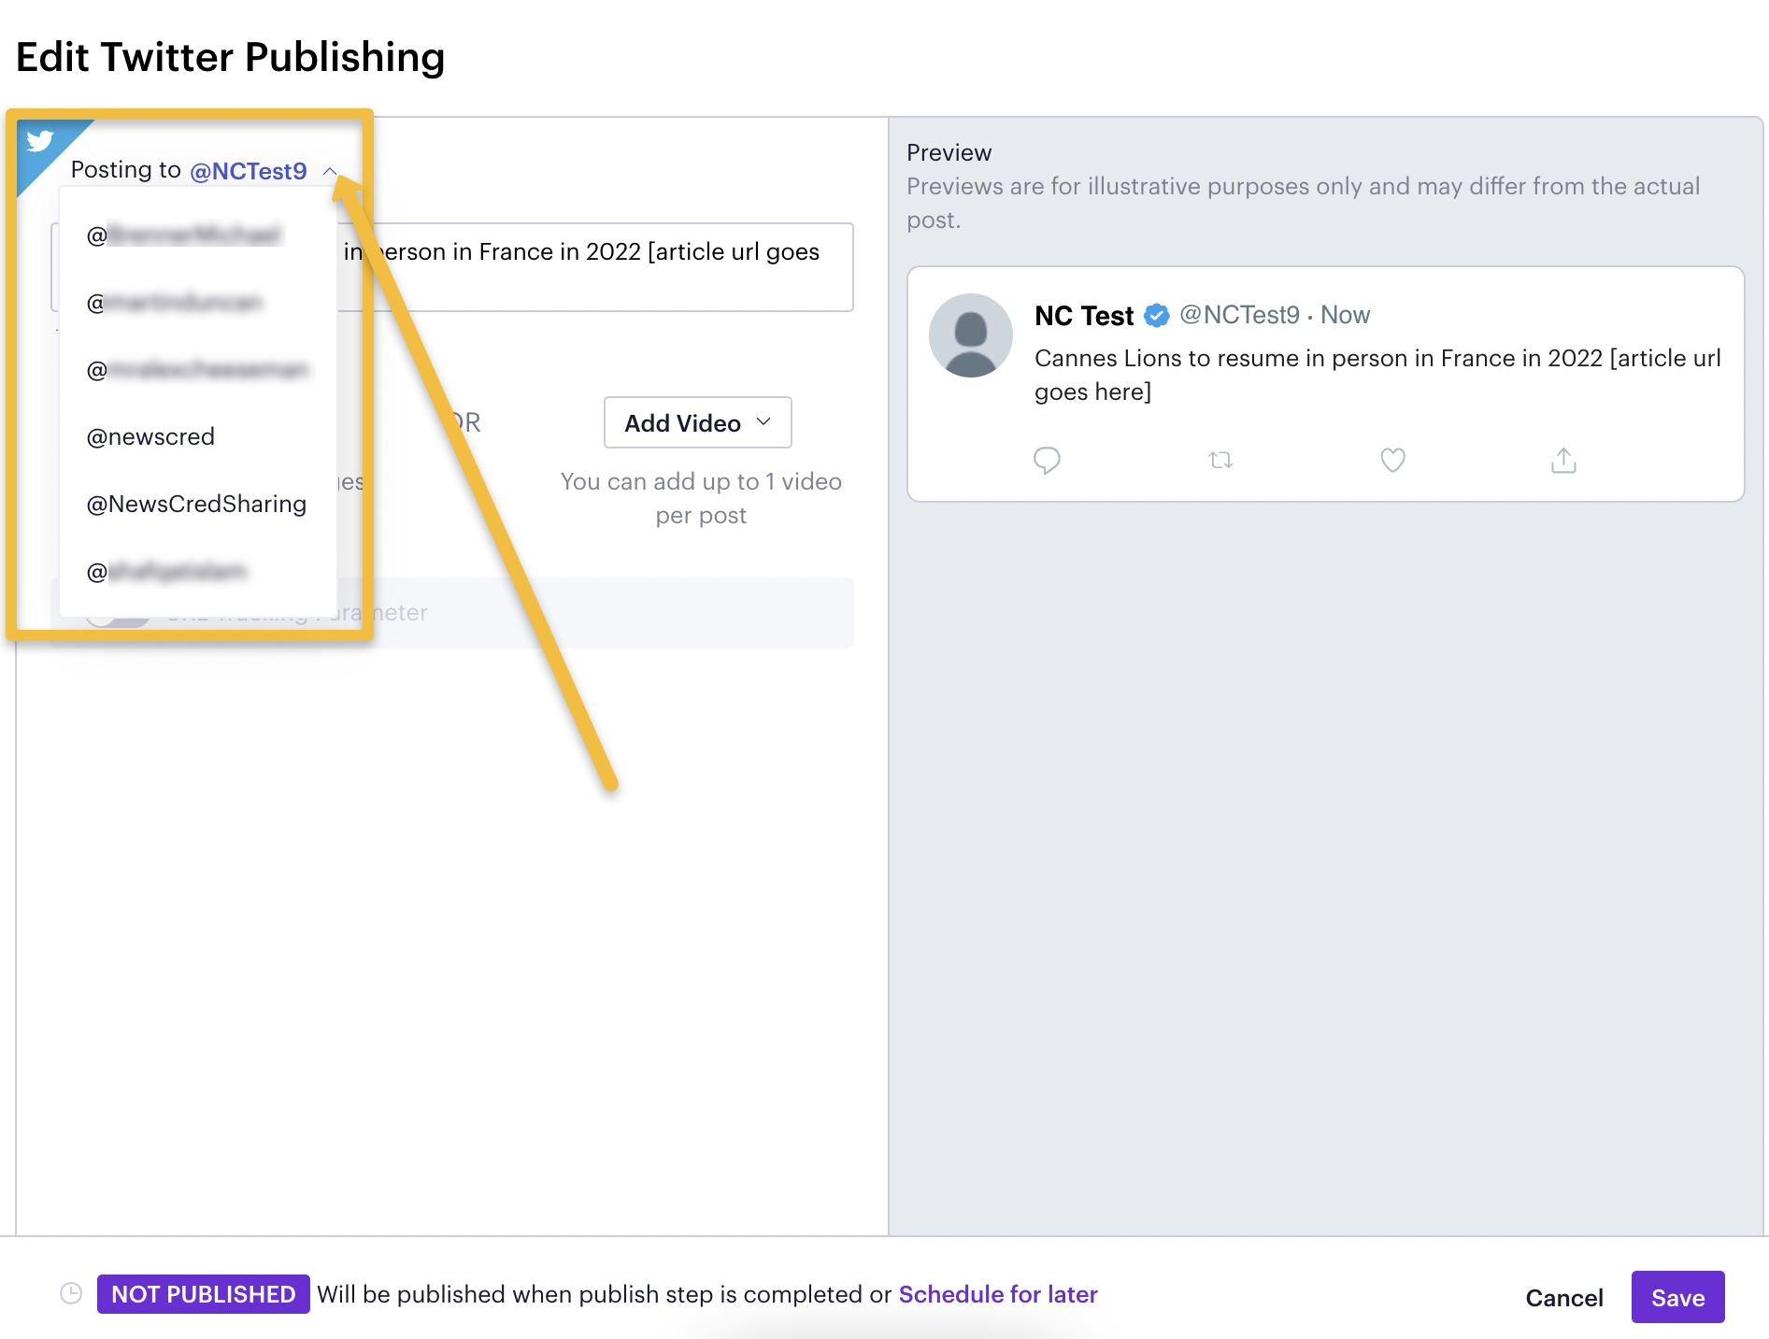Click the NC Test profile avatar

point(971,335)
